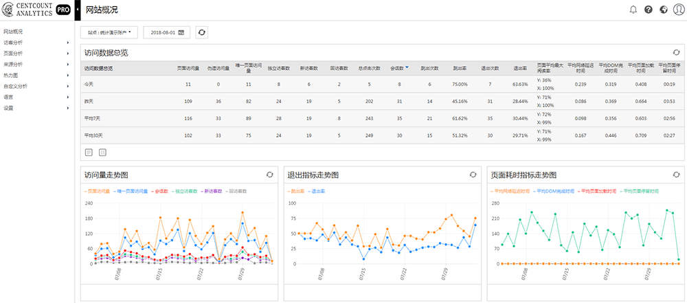687x303 pixels.
Task: Click the 2018-08-01 date input field
Action: coord(166,32)
